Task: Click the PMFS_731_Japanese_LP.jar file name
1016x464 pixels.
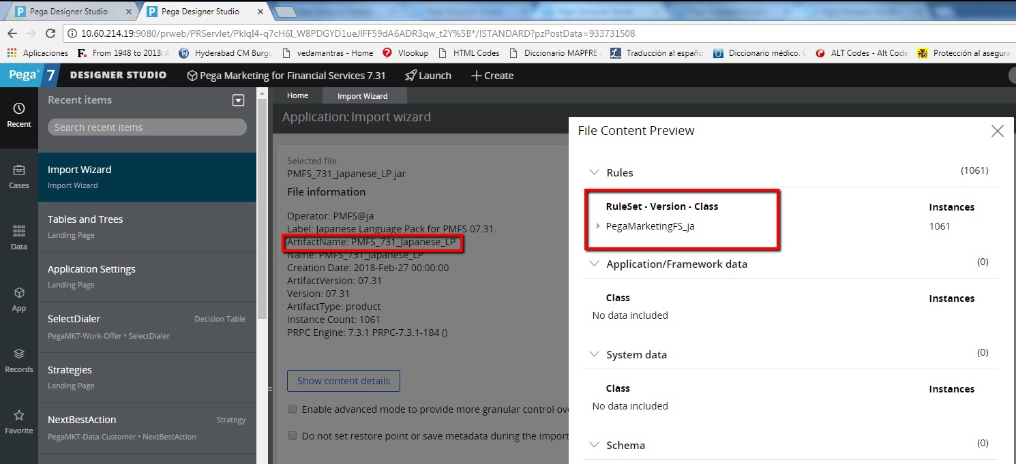Action: point(346,174)
